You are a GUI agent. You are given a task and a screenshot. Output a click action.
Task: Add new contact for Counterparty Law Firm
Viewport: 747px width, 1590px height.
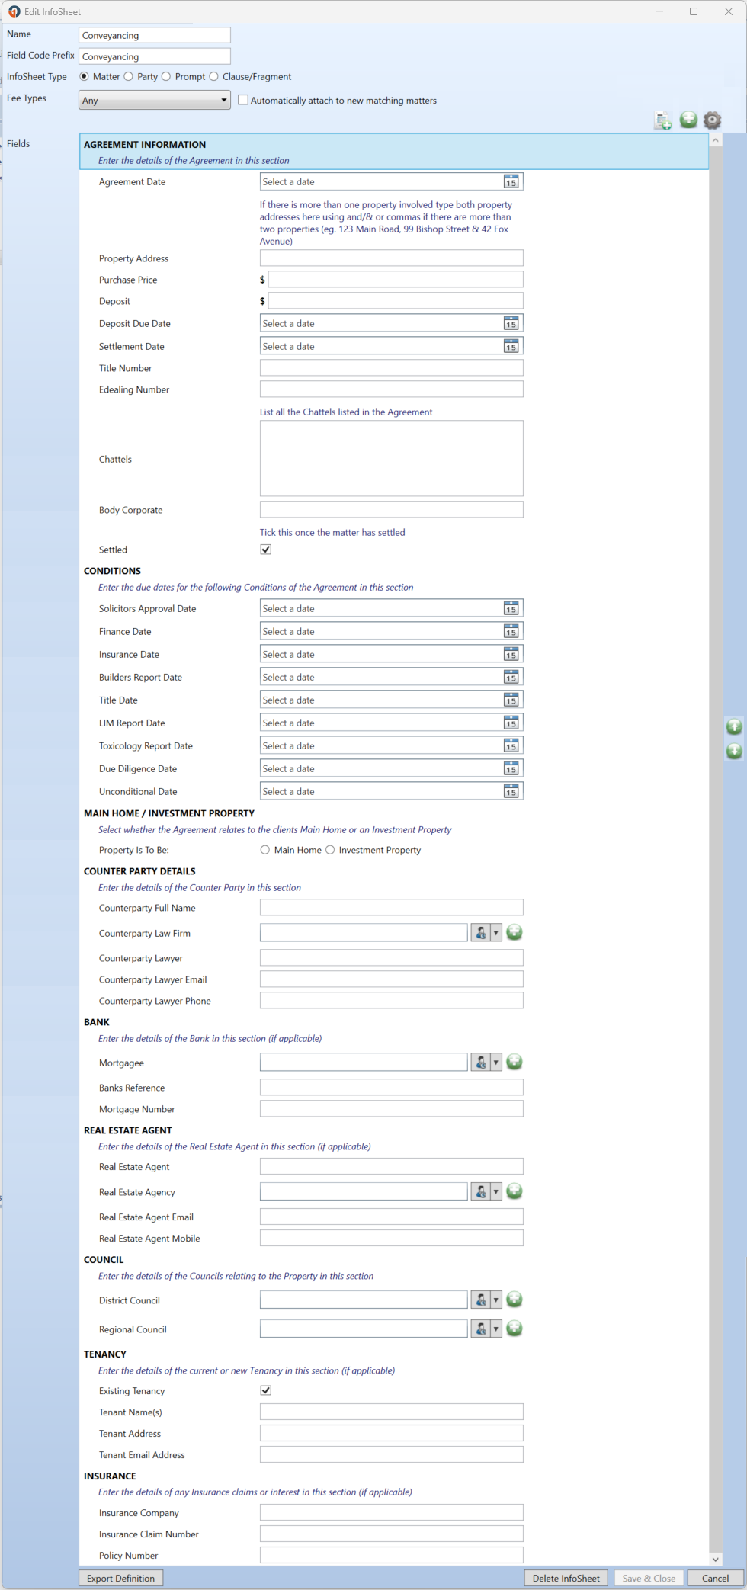pos(515,932)
